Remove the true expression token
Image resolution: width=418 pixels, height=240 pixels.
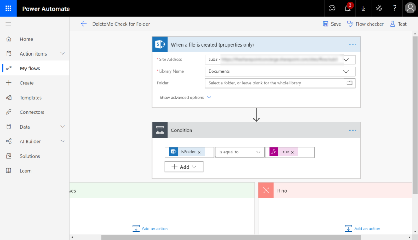point(292,152)
